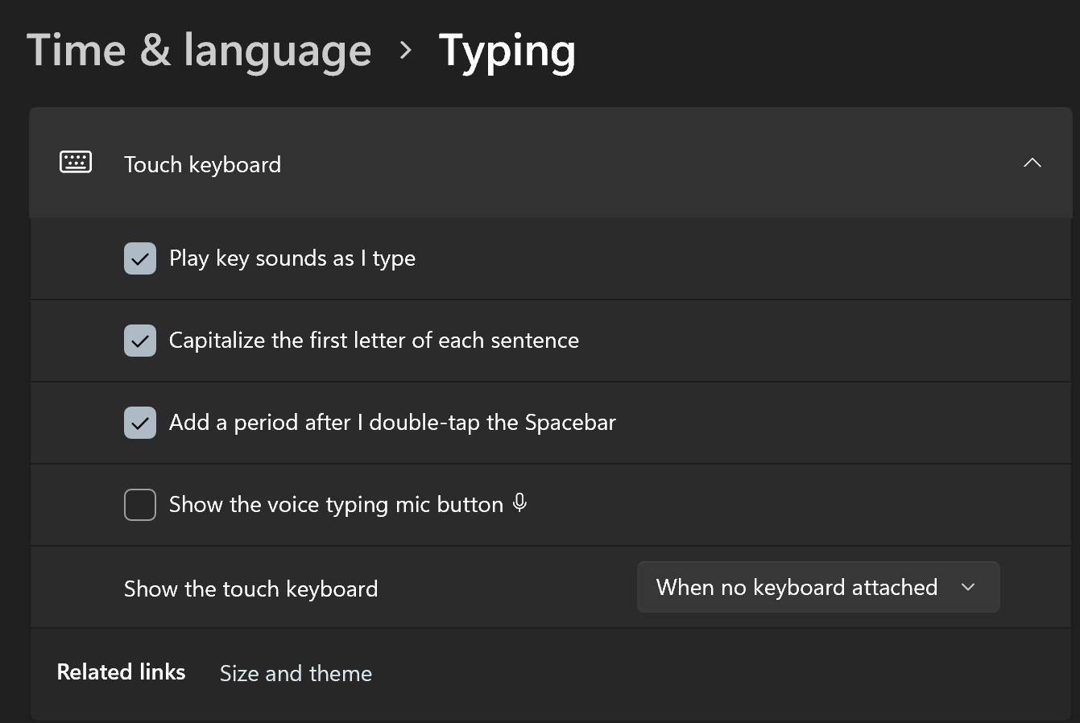Turn off the double-tap Spacebar period checkbox

[x=140, y=423]
